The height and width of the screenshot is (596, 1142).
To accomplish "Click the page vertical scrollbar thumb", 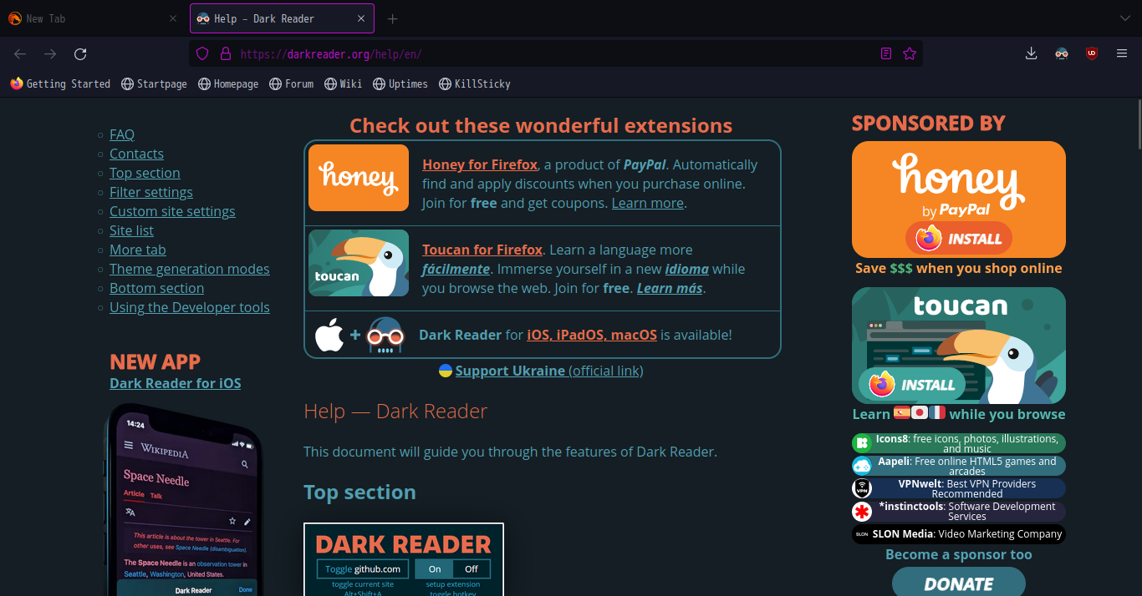I will pyautogui.click(x=1138, y=123).
